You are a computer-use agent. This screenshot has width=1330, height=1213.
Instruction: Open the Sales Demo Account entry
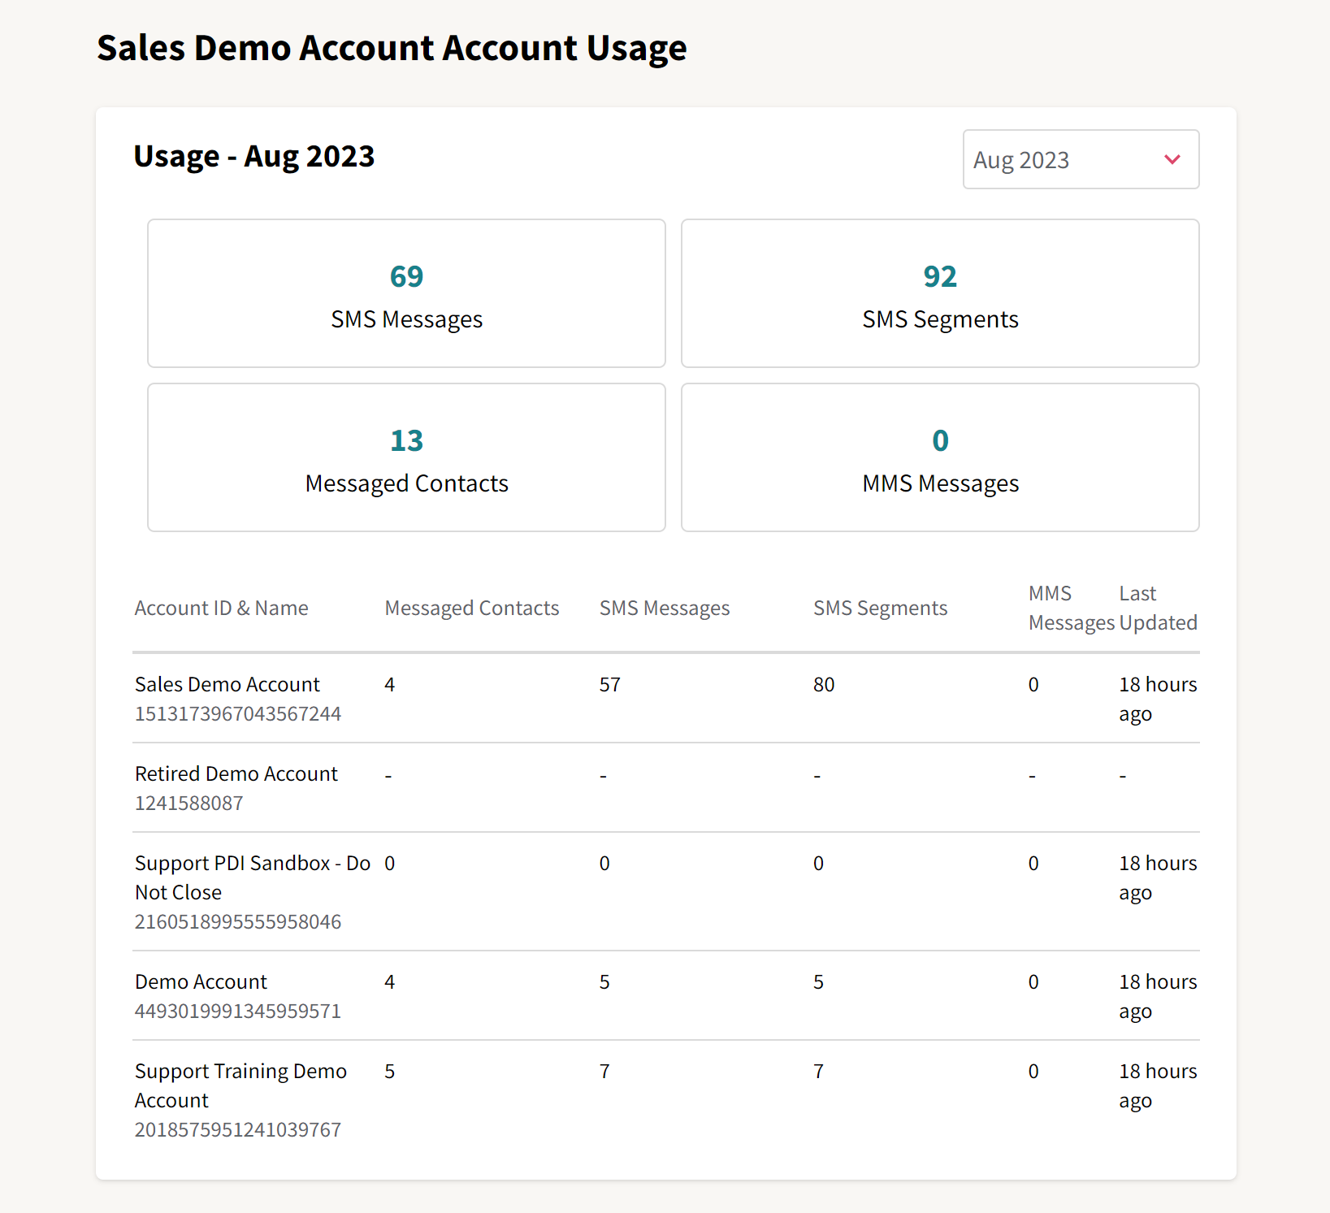[227, 684]
